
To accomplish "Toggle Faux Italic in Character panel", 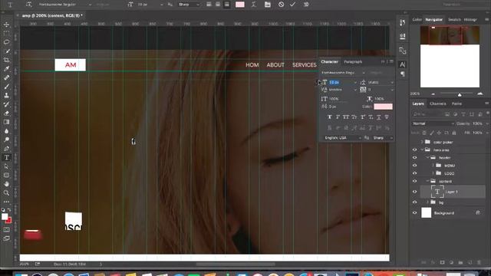I will tap(338, 117).
